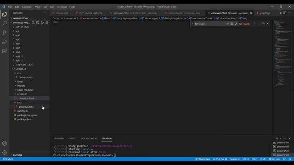Screen dimensions: 294x165
Task: Click errors and warnings count in status bar
Action: [x=8, y=159]
